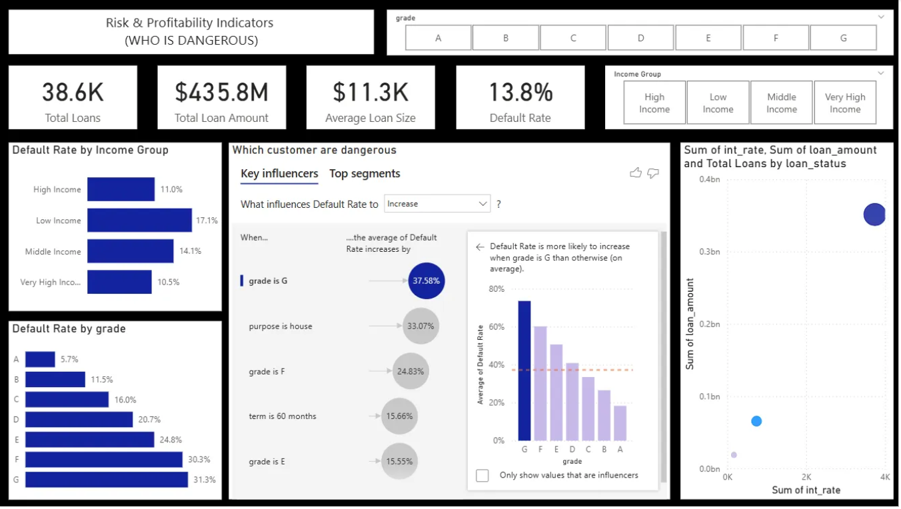Click the 'Risk & Profitability Indicators' title
Screen dimensions: 901x509
pyautogui.click(x=190, y=23)
